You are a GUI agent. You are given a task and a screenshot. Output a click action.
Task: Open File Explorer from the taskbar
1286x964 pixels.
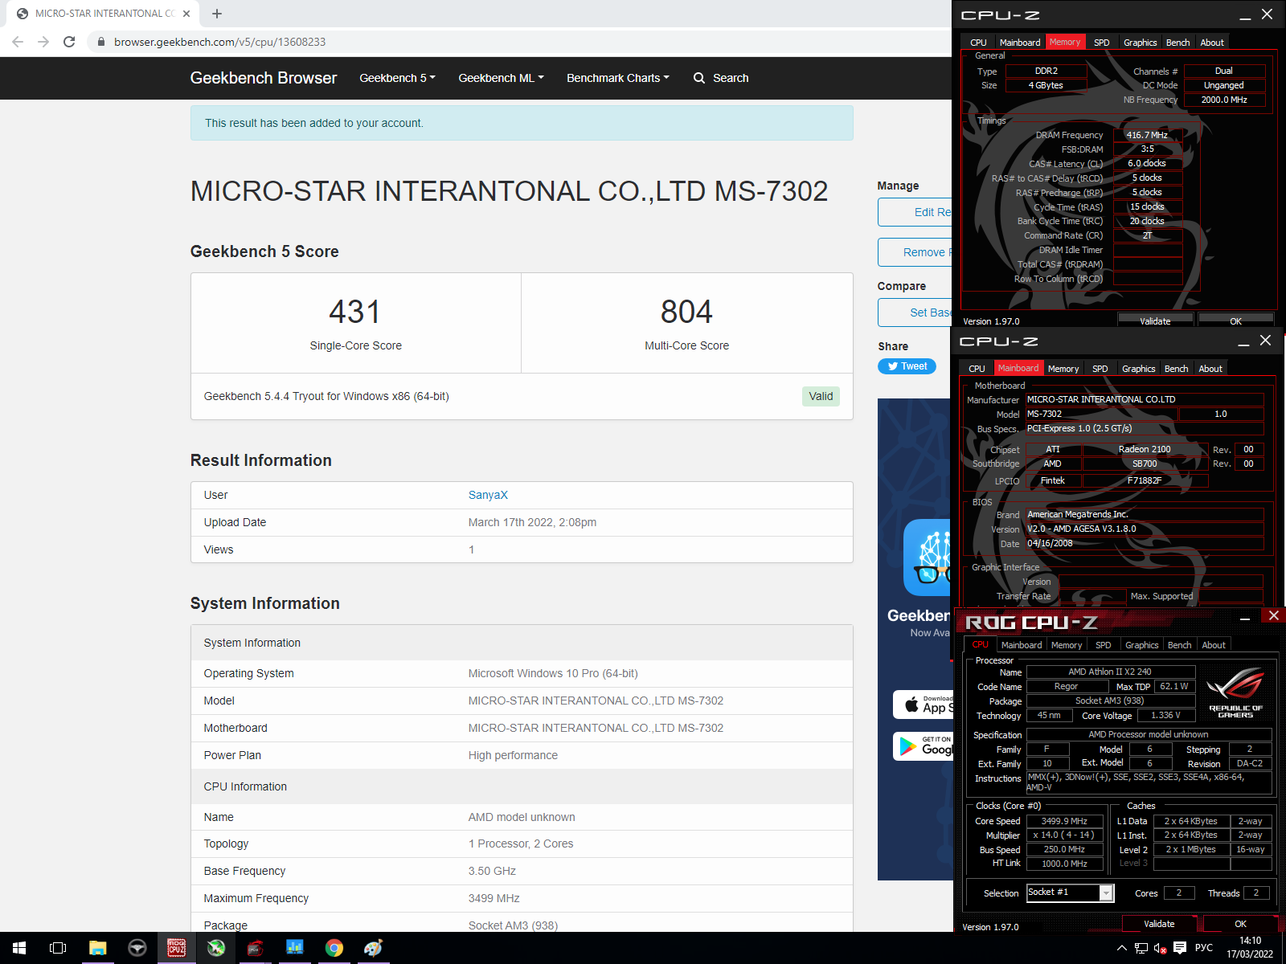[97, 948]
